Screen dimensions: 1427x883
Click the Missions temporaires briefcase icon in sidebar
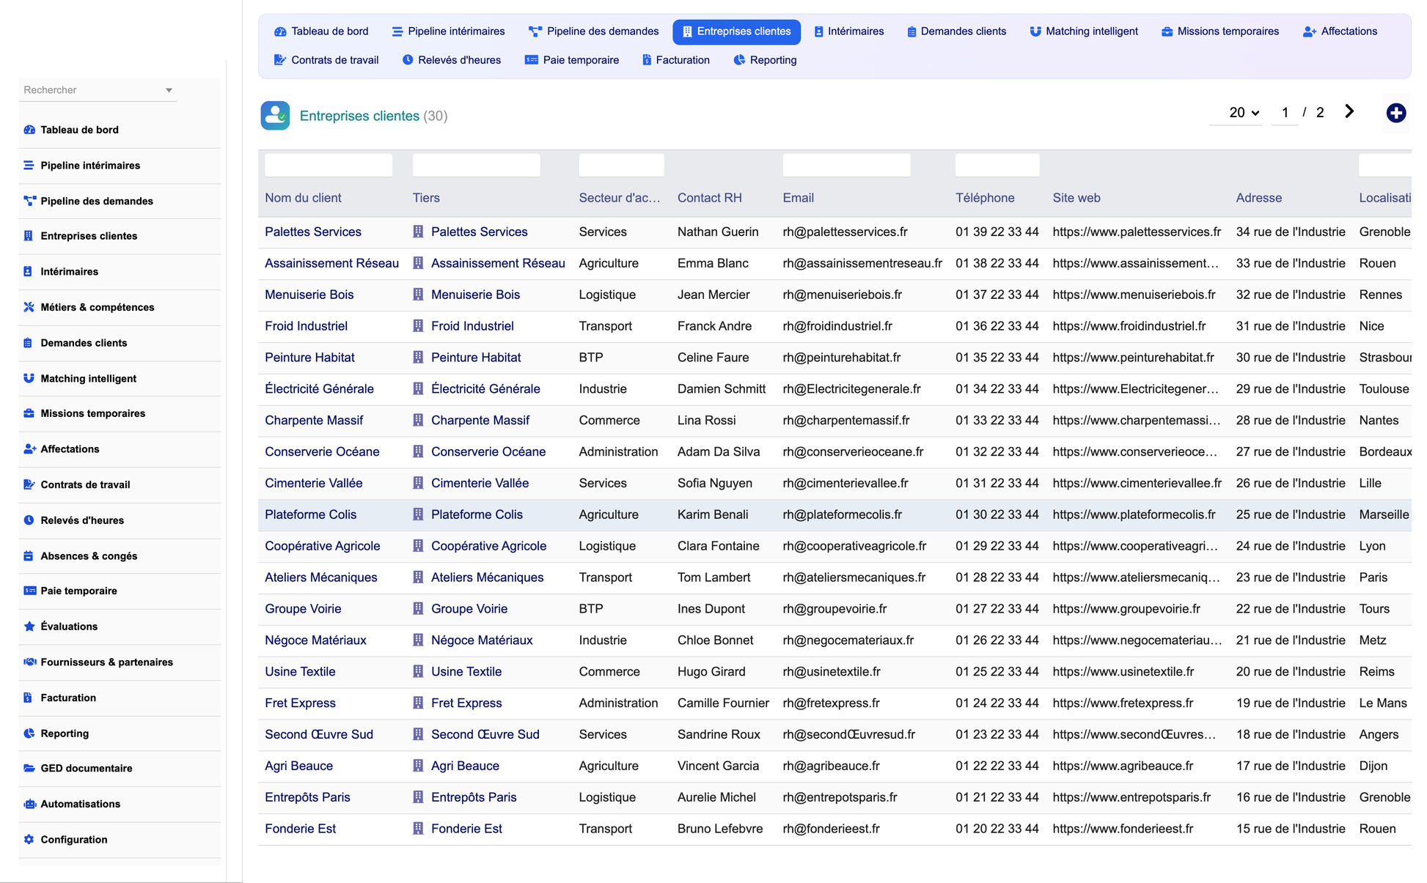point(29,413)
